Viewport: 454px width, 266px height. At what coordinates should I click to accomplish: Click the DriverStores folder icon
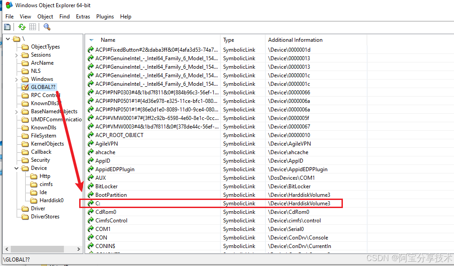[x=26, y=217]
